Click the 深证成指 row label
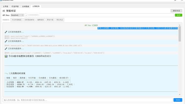Screen dimensions: 185x104 (x=10, y=84)
